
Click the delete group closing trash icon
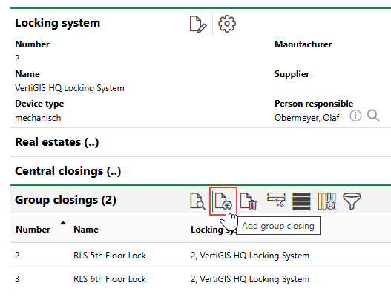coord(249,201)
